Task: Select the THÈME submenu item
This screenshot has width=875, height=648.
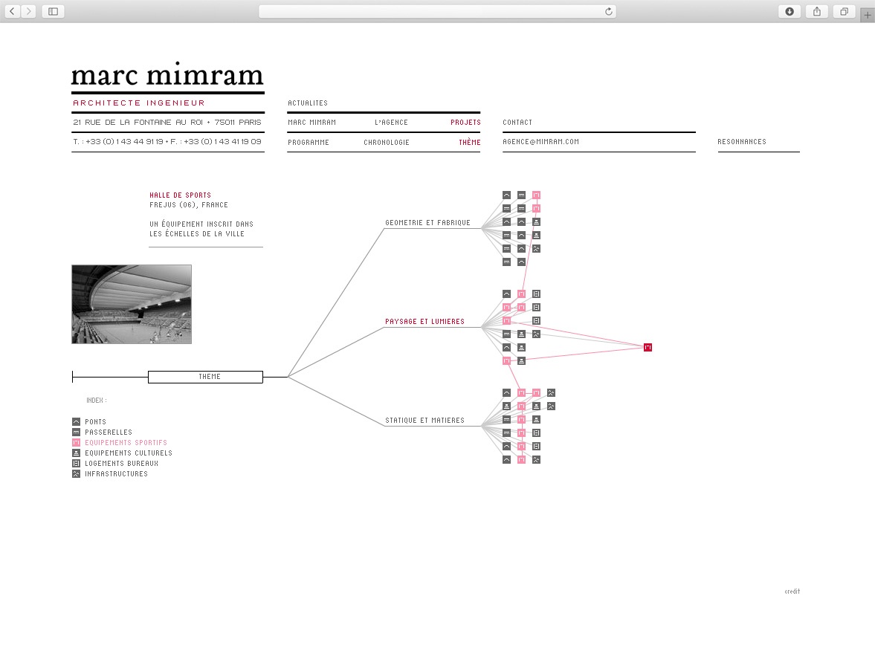Action: [469, 142]
